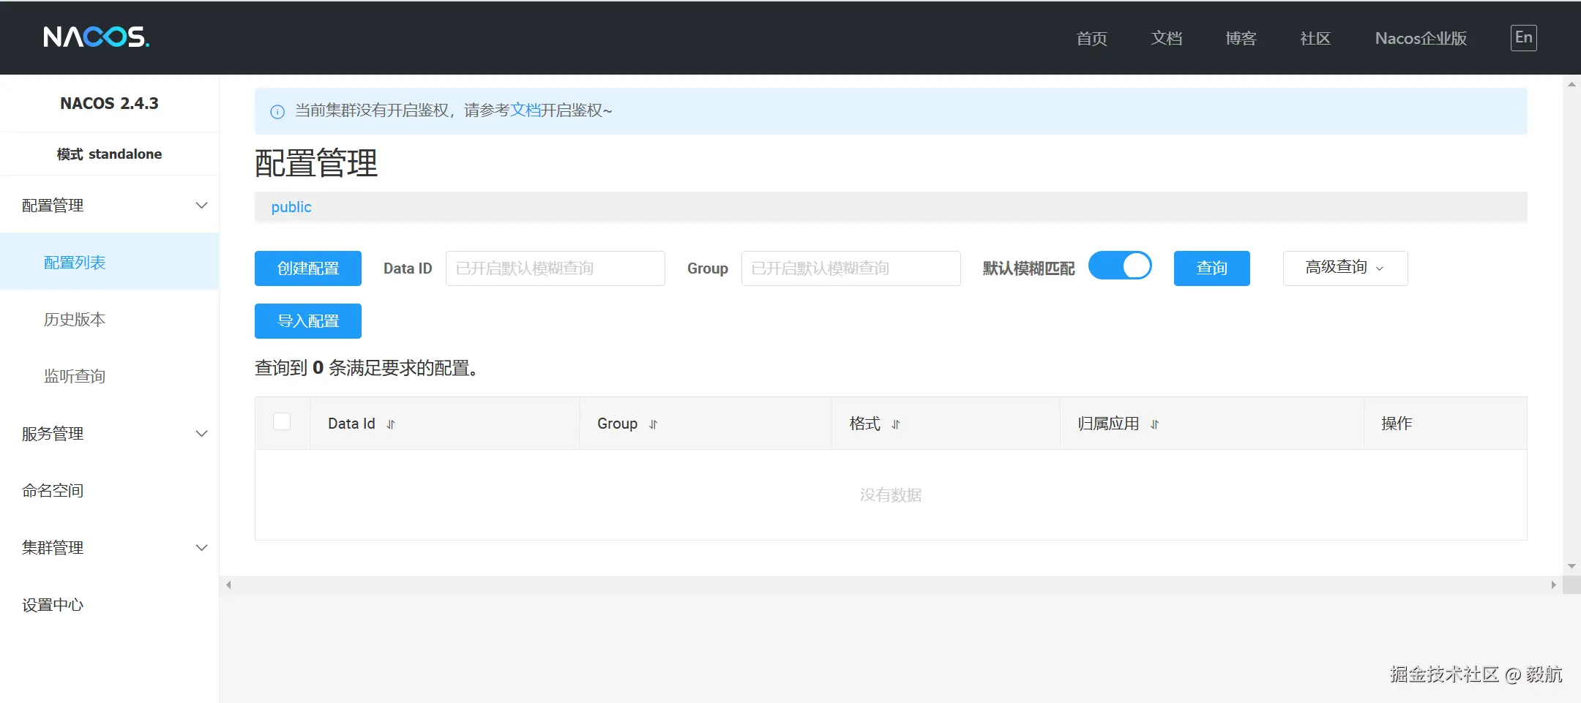Expand the 服务管理 sidebar section
Screen dimensions: 1581x703
pos(110,434)
